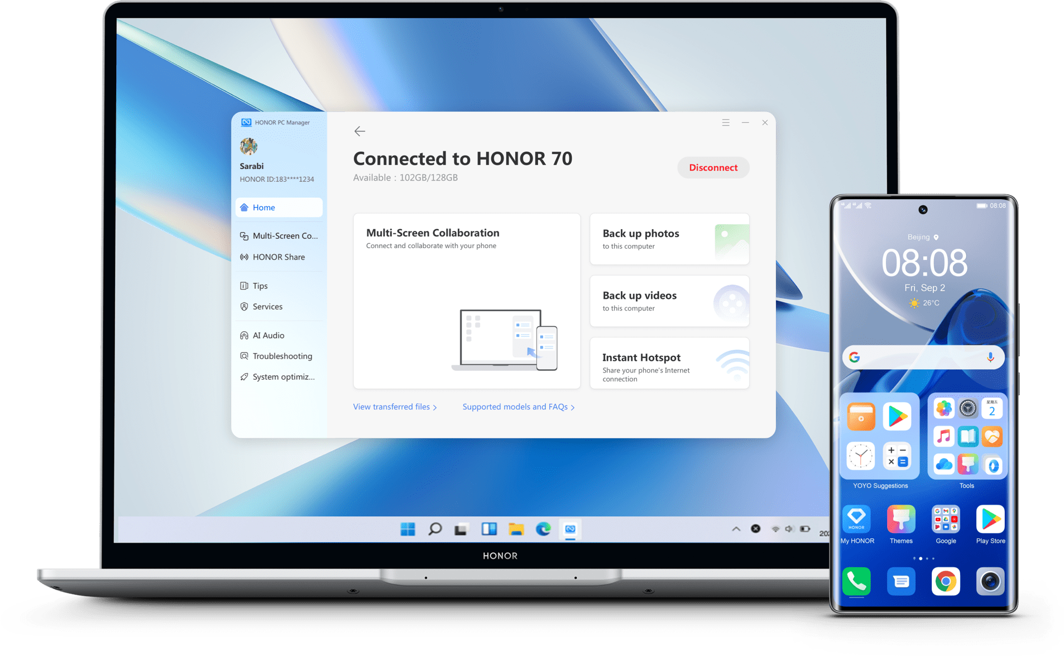Open AI Audio settings
The width and height of the screenshot is (1064, 657).
tap(269, 335)
